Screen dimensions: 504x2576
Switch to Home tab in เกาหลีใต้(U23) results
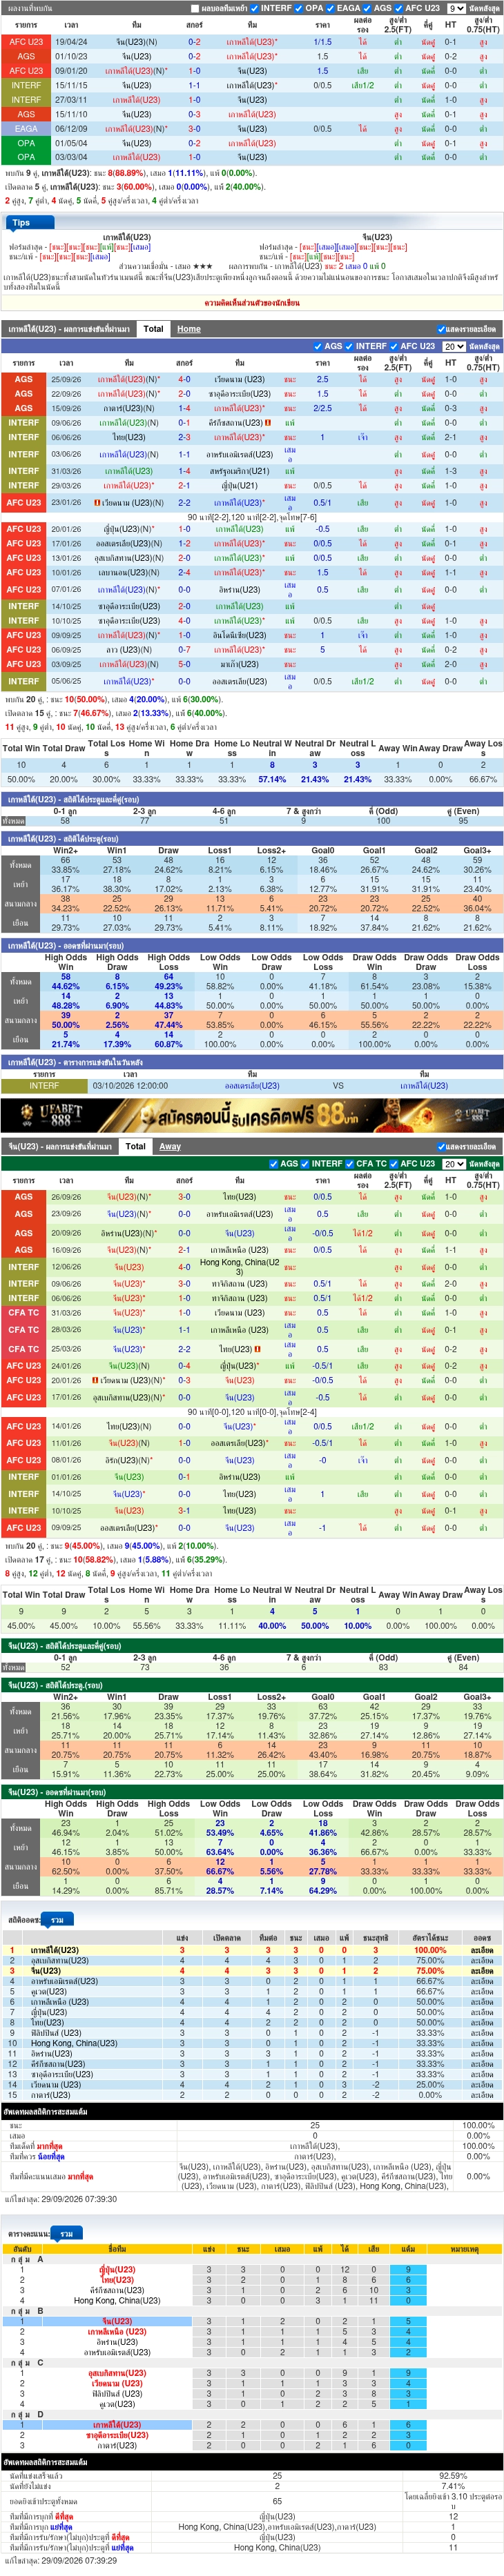coord(189,329)
